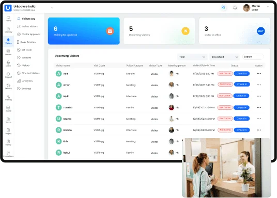Open the QR scanner icon in header

point(223,8)
